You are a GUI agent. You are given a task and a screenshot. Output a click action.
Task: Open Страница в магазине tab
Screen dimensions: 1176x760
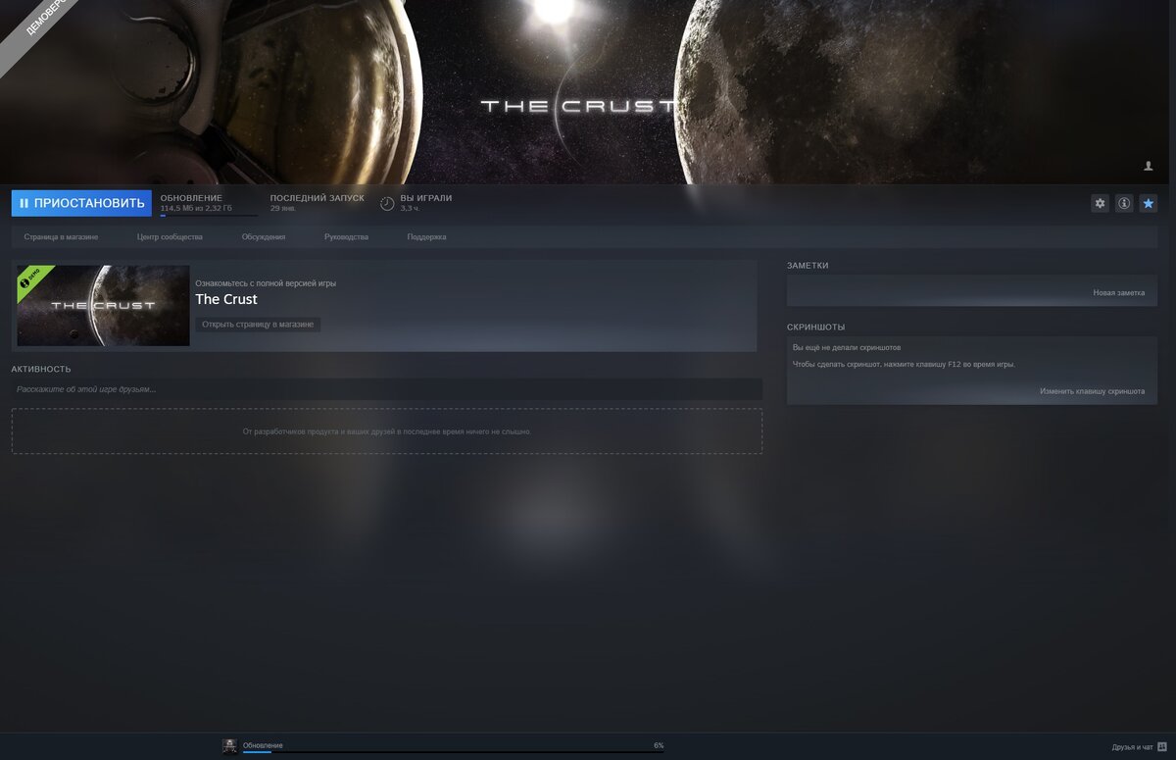[x=61, y=237]
